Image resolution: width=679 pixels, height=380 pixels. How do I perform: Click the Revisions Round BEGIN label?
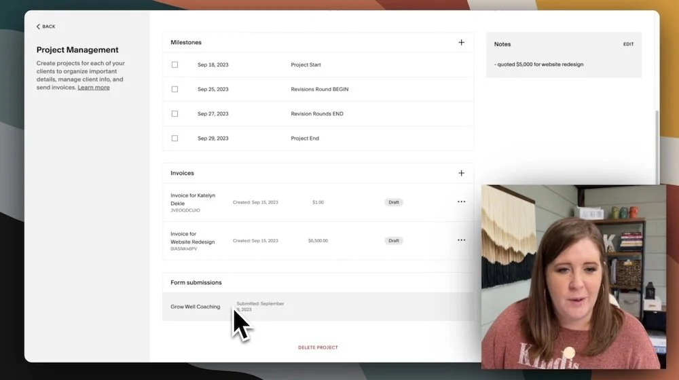pyautogui.click(x=320, y=89)
